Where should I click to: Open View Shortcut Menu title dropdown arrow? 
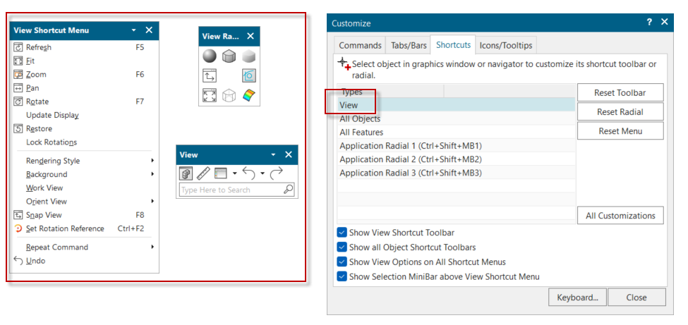point(134,30)
